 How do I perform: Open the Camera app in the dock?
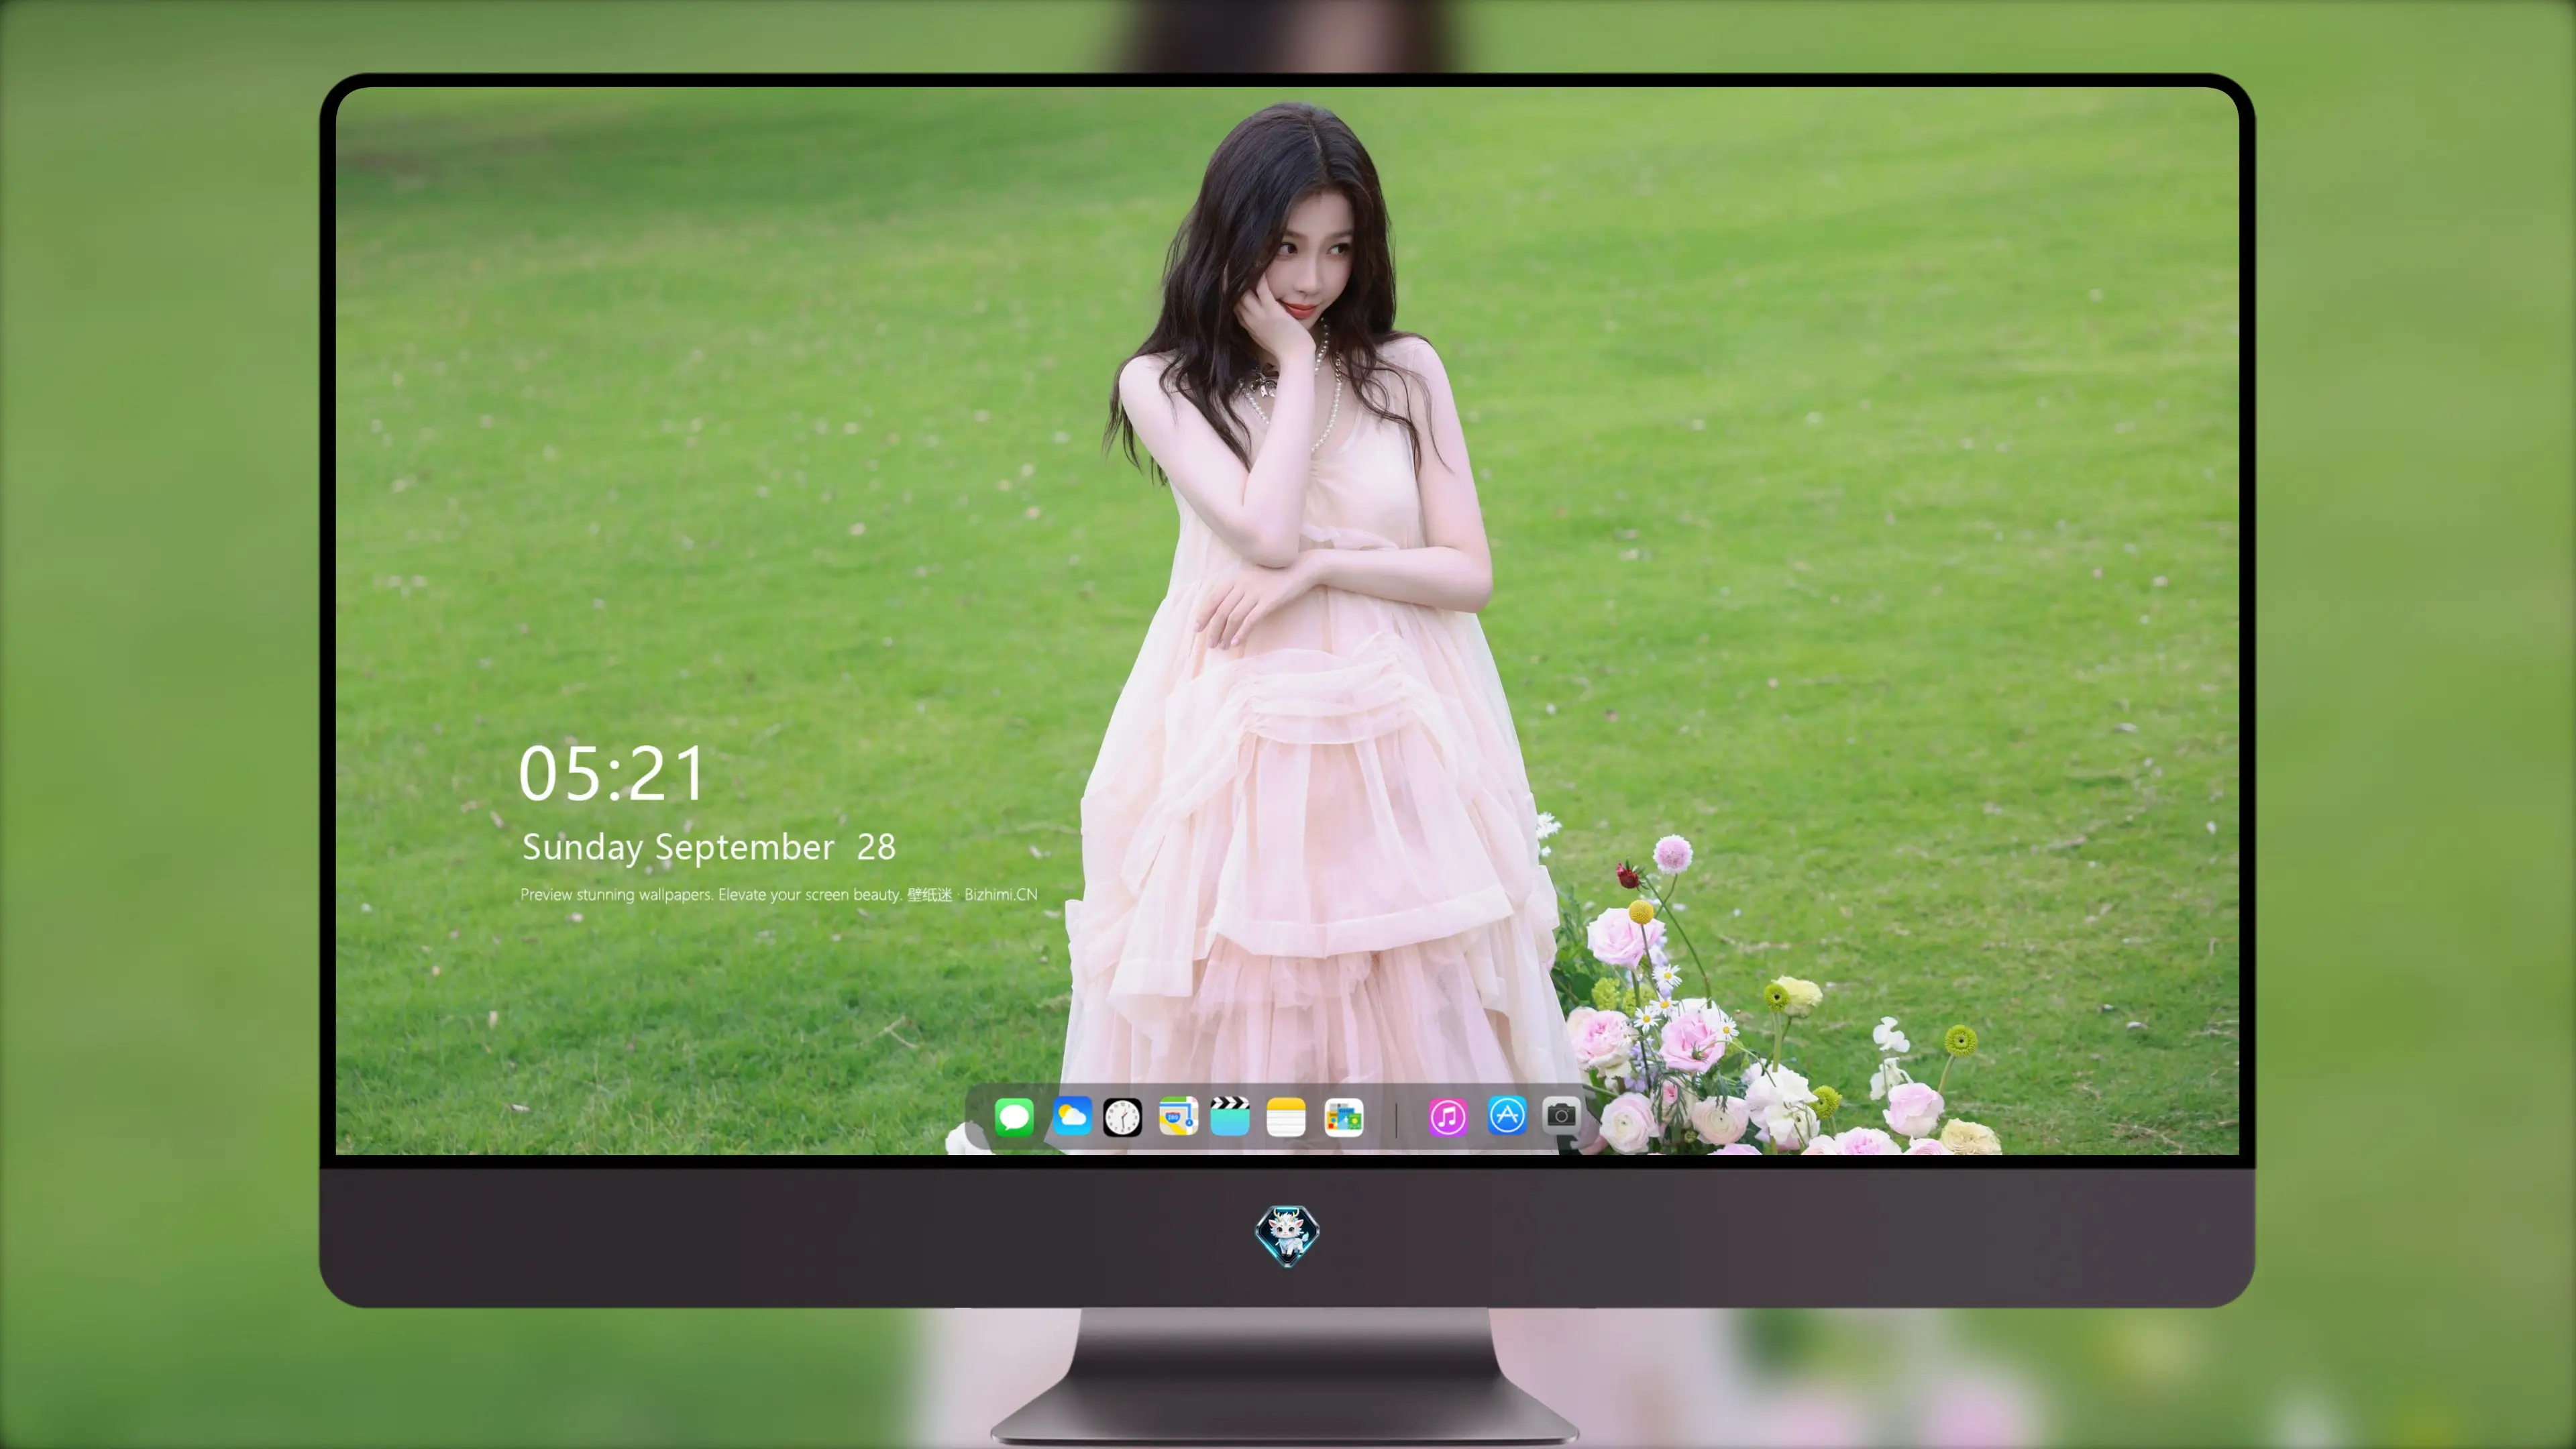pyautogui.click(x=1561, y=1115)
